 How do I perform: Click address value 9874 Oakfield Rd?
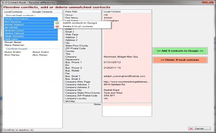(114, 84)
